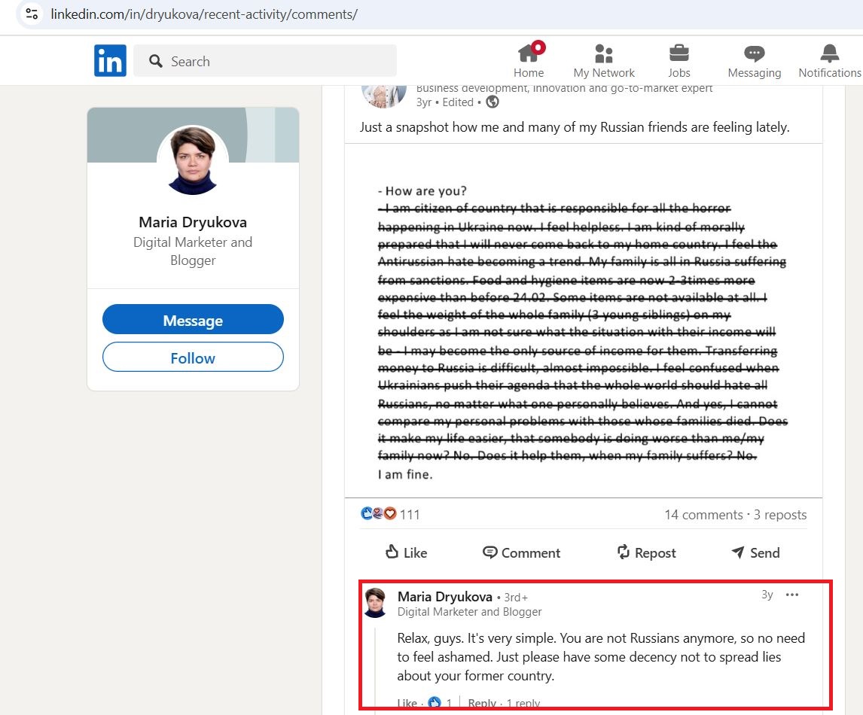This screenshot has width=863, height=715.
Task: Open the Notifications bell
Action: [x=829, y=53]
